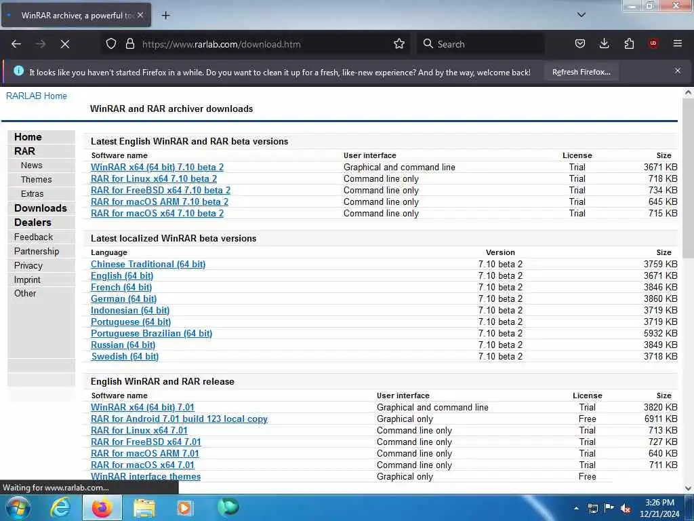The height and width of the screenshot is (521, 694).
Task: Open the Swedish (64 bit) link
Action: coord(125,356)
